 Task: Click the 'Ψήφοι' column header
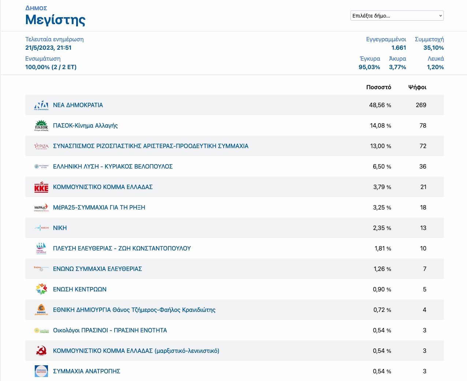tap(417, 87)
